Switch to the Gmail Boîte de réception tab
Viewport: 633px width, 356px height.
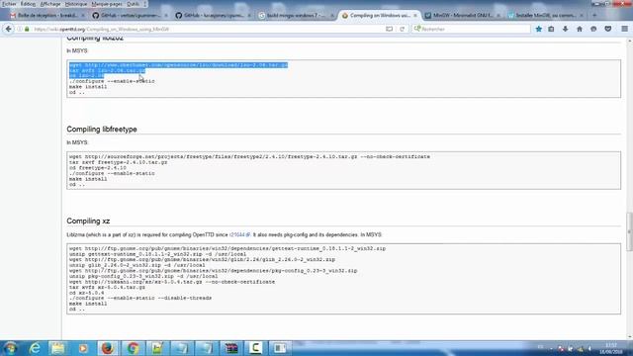(47, 16)
